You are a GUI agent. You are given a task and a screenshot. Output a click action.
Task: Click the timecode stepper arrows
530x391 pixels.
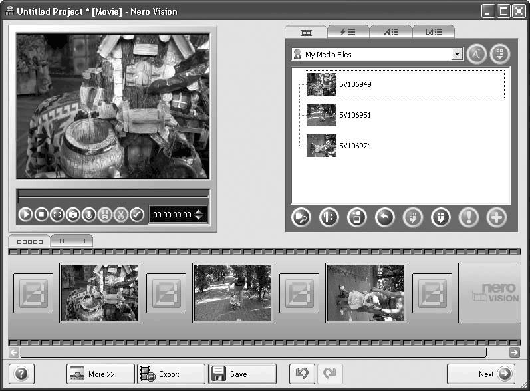pos(199,215)
